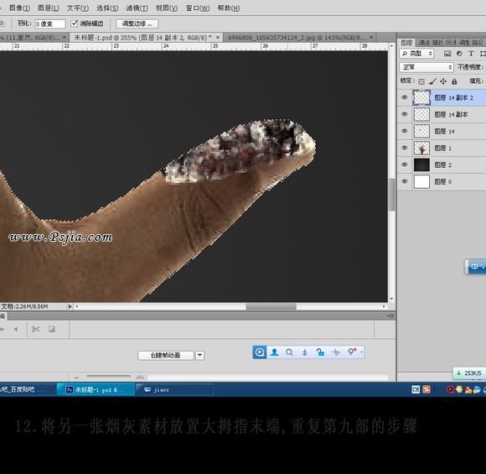Click the adjustment layer filter icon
This screenshot has width=486, height=474.
pos(459,54)
